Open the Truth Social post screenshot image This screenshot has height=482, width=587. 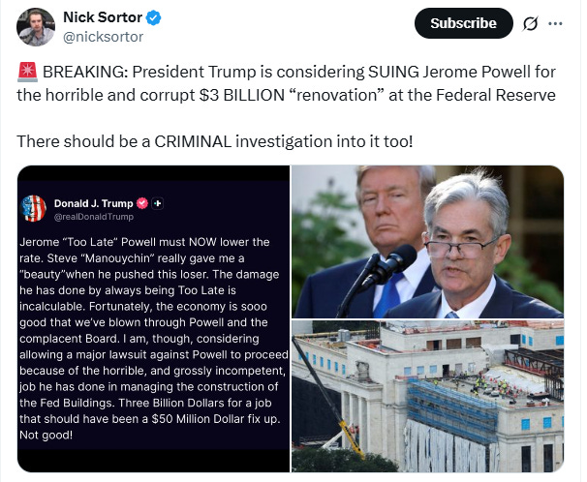click(x=153, y=318)
